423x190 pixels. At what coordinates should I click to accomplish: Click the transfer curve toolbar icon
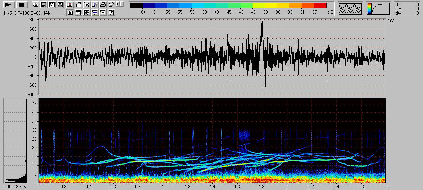(52, 5)
